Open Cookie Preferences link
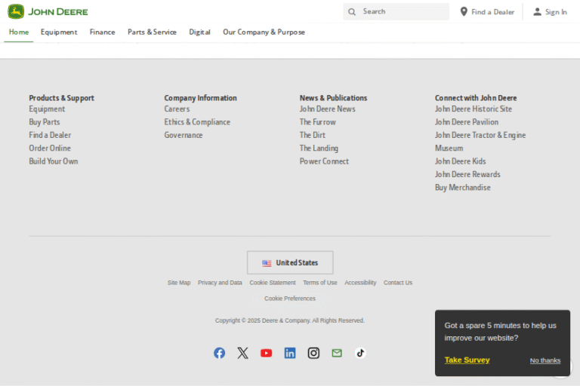Viewport: 580px width, 386px height. (290, 299)
